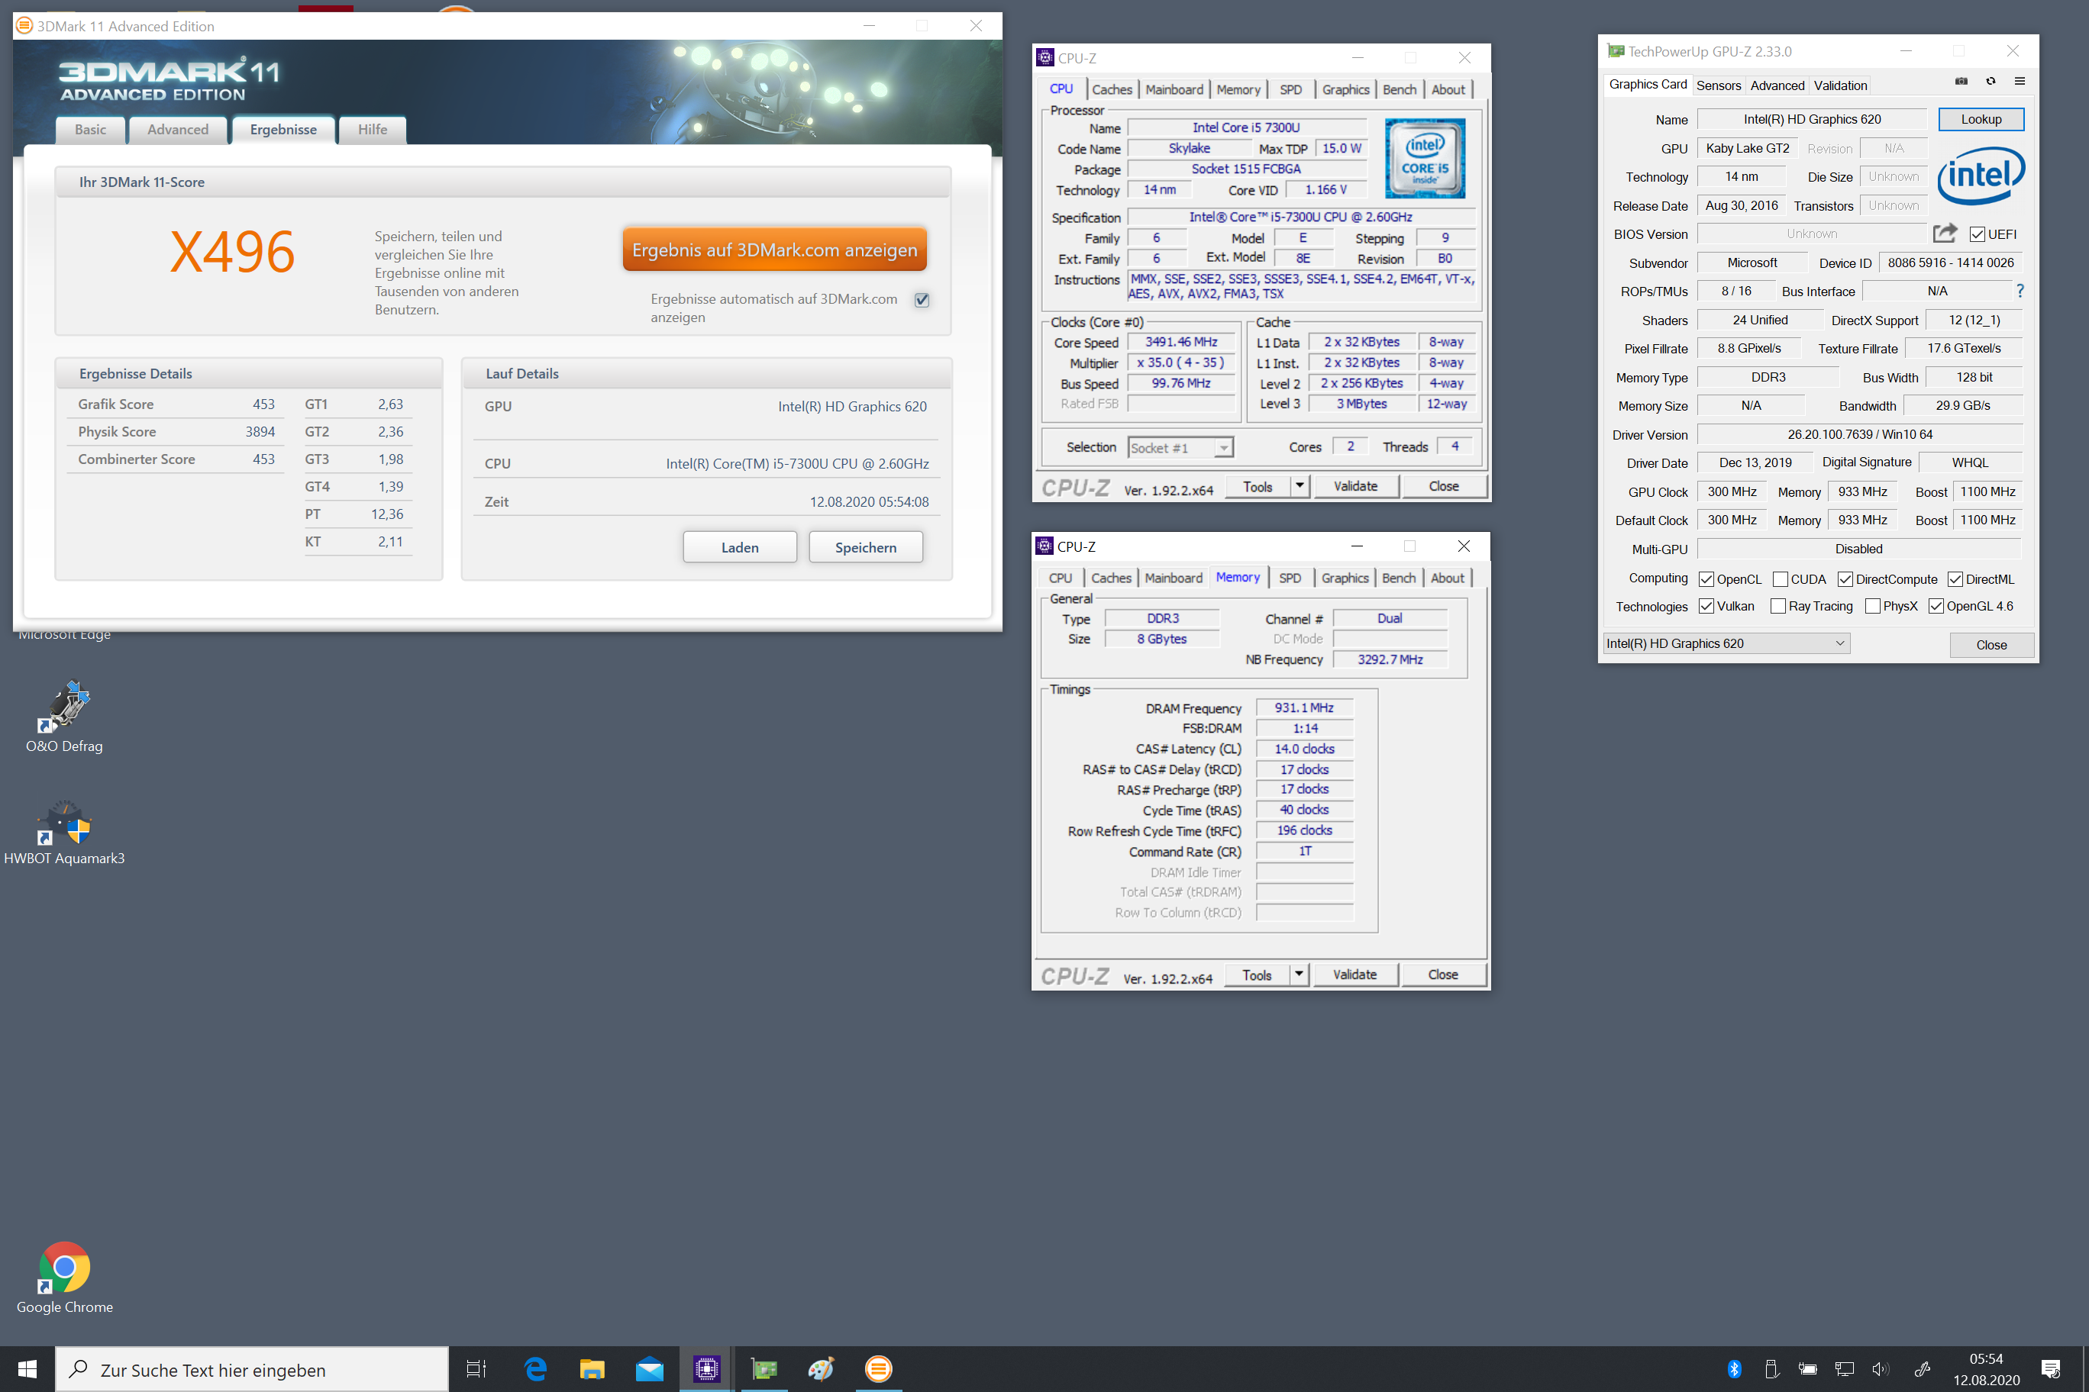Click the Bus Interface question mark icon
The width and height of the screenshot is (2089, 1392).
(x=2020, y=290)
